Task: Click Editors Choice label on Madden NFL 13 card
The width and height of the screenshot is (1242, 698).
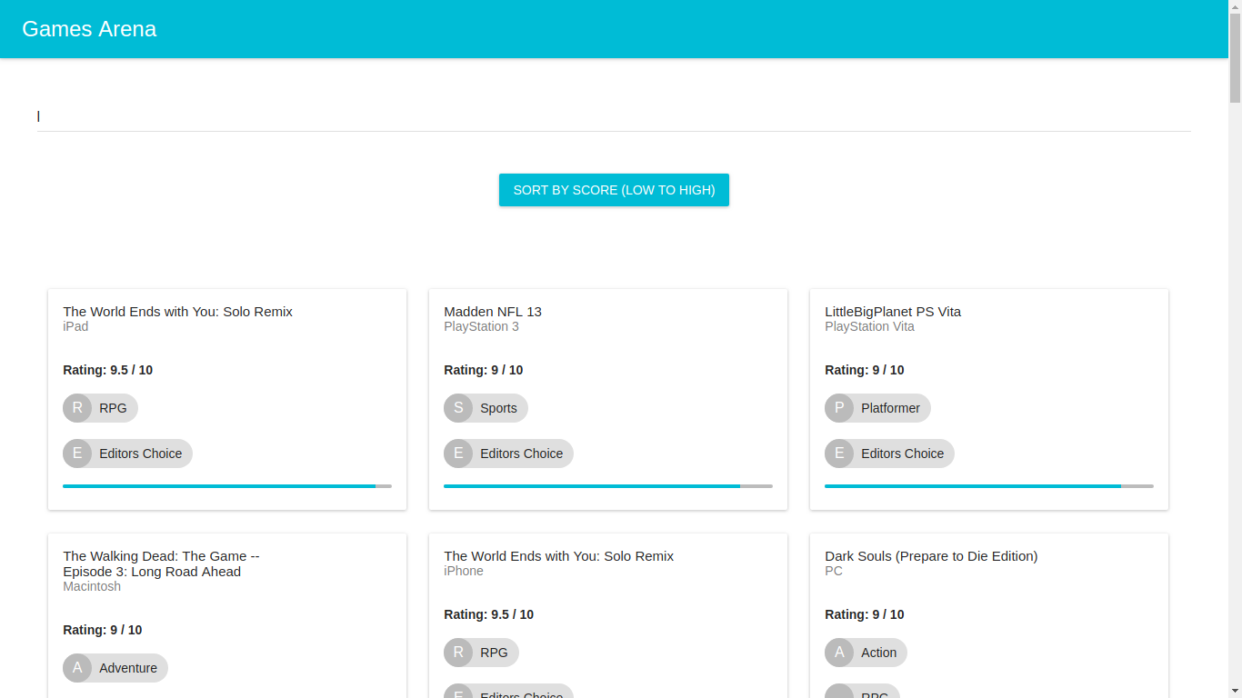Action: point(522,454)
